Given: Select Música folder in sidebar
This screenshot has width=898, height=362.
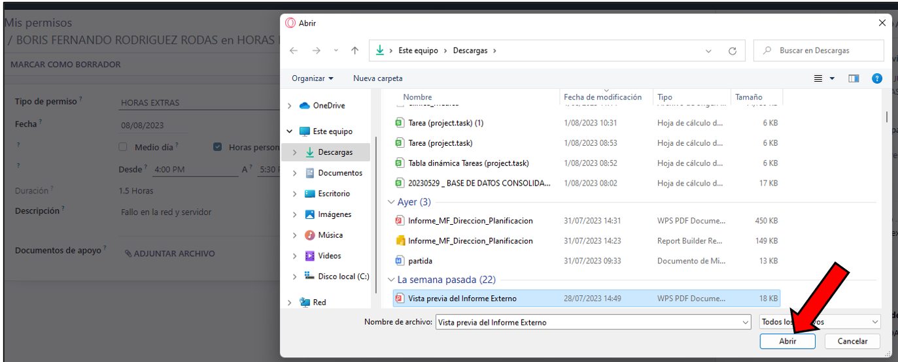Looking at the screenshot, I should coord(330,235).
